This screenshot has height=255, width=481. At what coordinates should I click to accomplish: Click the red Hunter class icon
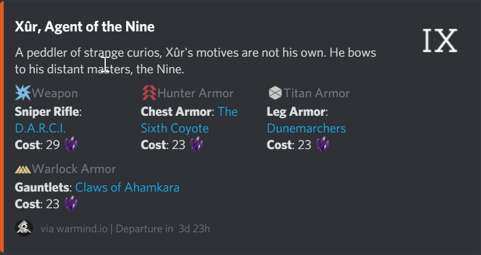click(x=149, y=93)
